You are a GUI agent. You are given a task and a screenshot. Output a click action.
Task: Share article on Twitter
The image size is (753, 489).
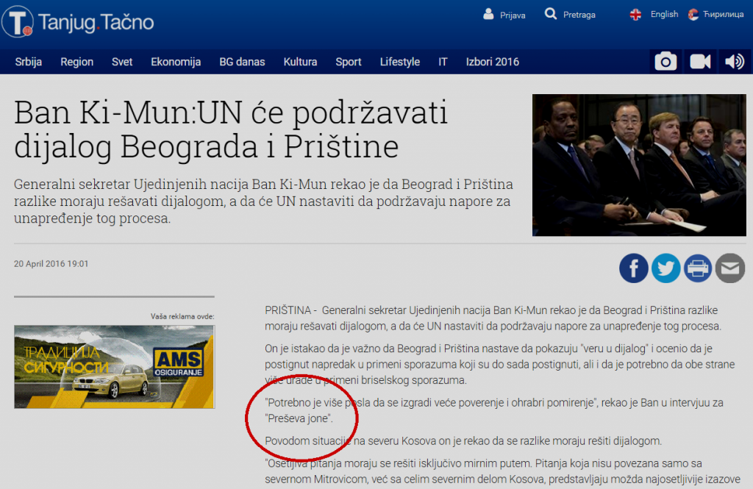coord(665,268)
